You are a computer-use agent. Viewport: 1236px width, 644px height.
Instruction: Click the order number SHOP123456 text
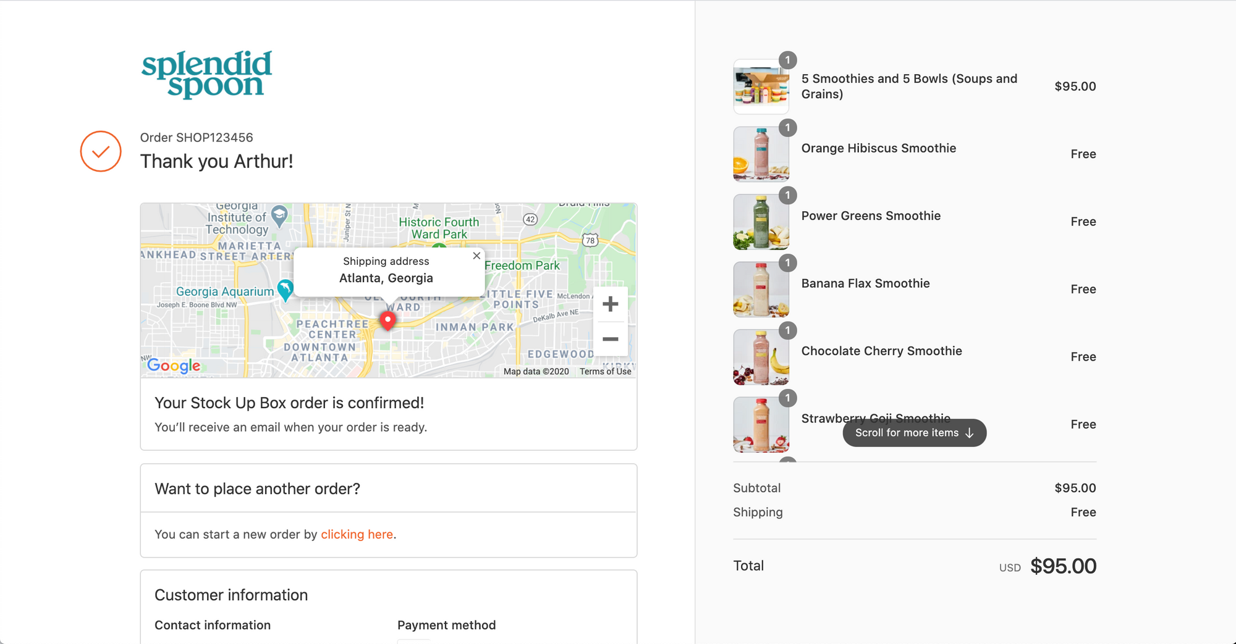(197, 137)
